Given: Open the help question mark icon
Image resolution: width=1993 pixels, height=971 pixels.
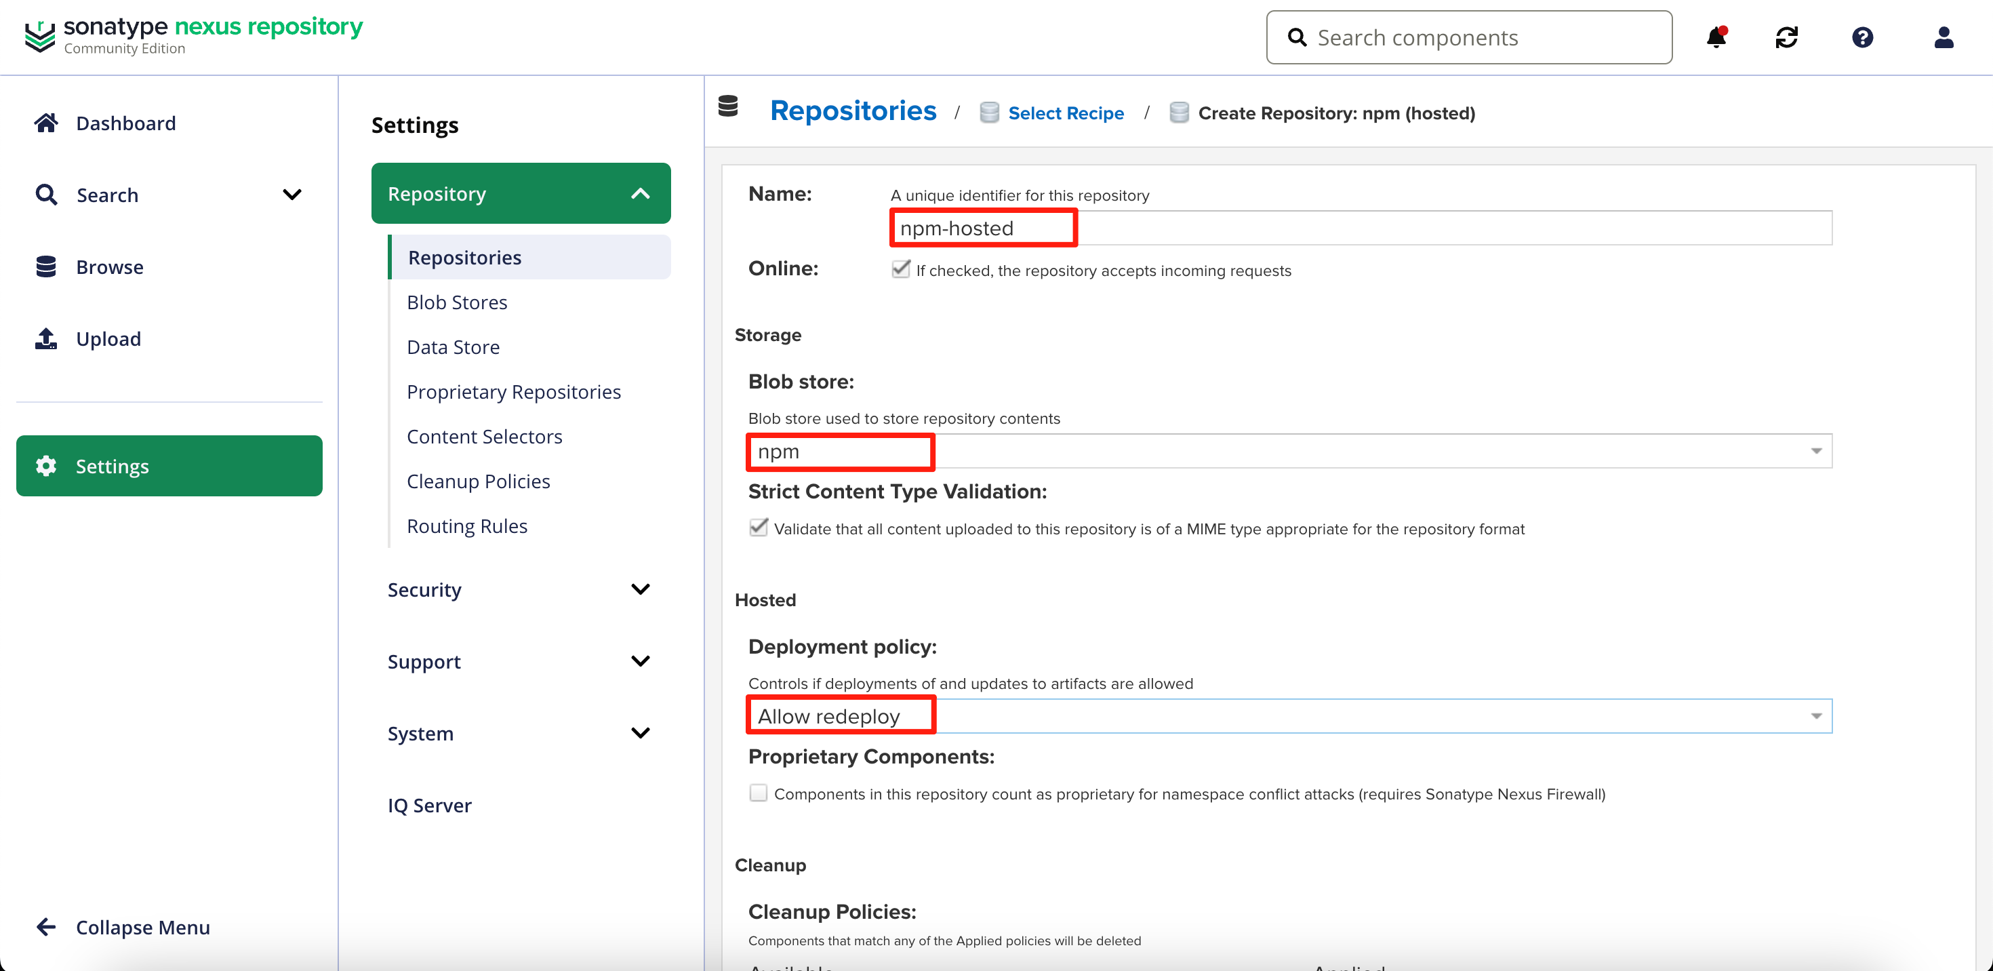Looking at the screenshot, I should (1862, 37).
